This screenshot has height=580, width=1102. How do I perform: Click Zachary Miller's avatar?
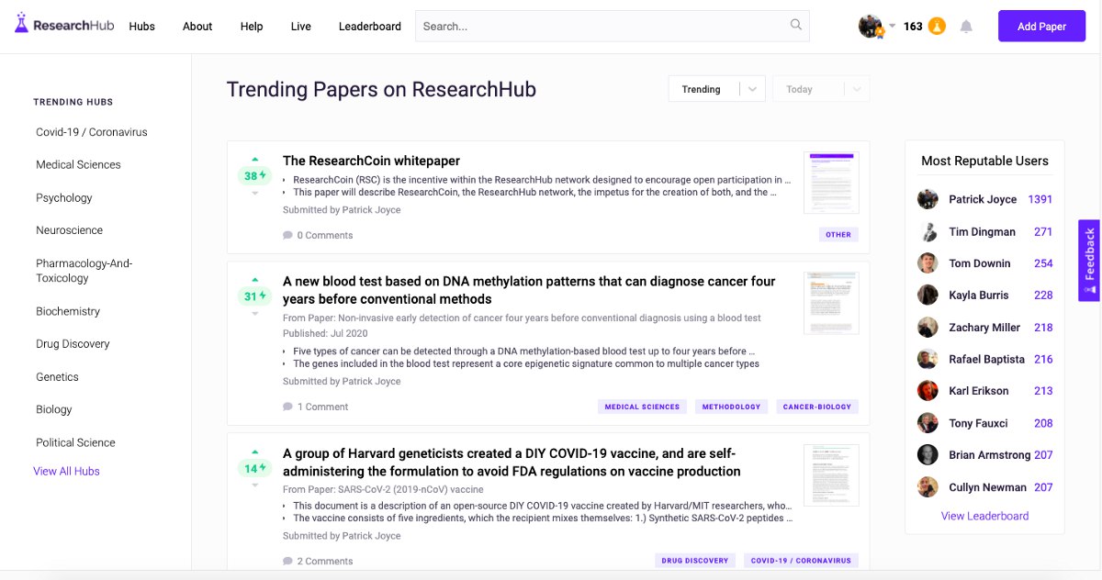[928, 327]
